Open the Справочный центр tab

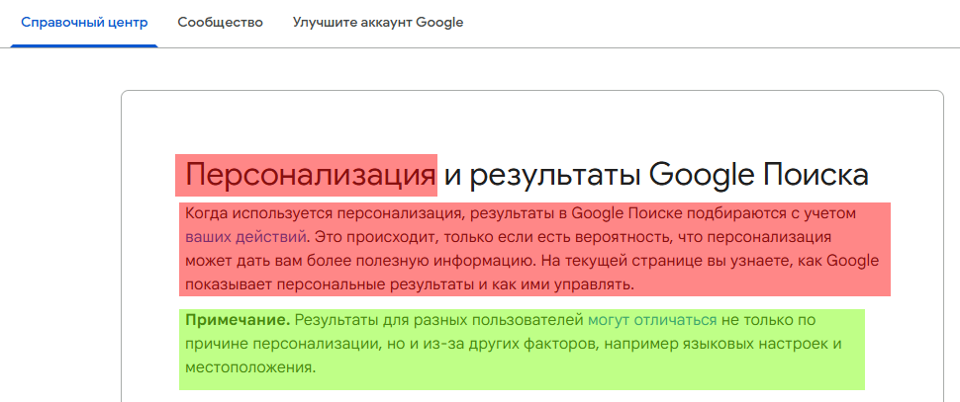pyautogui.click(x=84, y=23)
